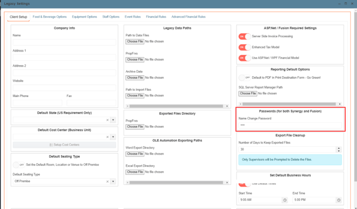Choose file for Path to Data Files
Image resolution: width=357 pixels, height=209 pixels.
click(x=135, y=42)
